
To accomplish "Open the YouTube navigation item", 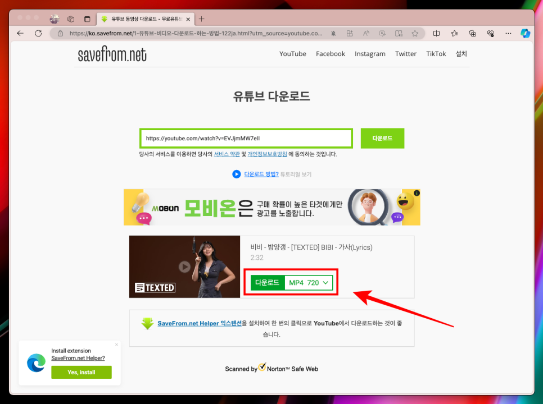I will 293,54.
